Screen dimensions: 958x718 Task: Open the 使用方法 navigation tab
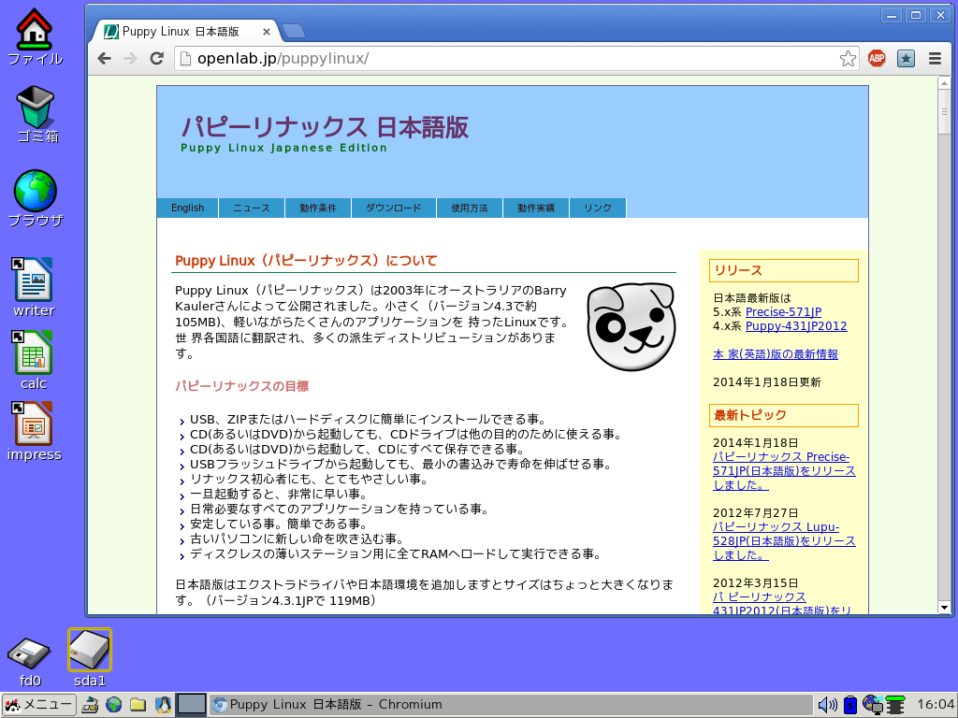point(470,208)
